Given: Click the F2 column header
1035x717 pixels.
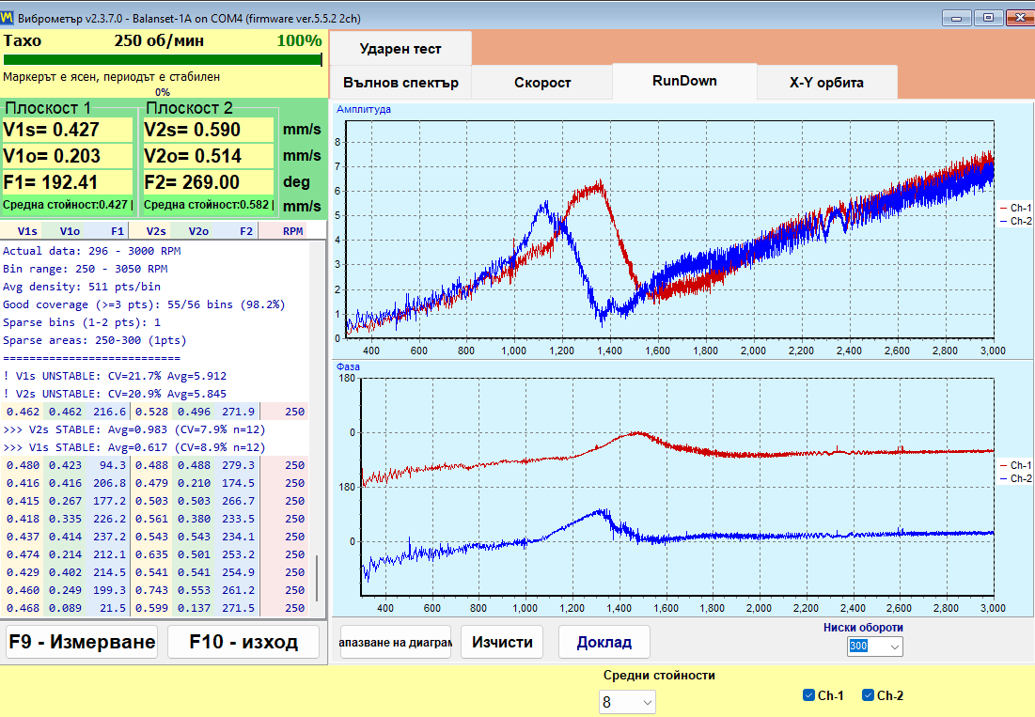Looking at the screenshot, I should click(x=245, y=231).
